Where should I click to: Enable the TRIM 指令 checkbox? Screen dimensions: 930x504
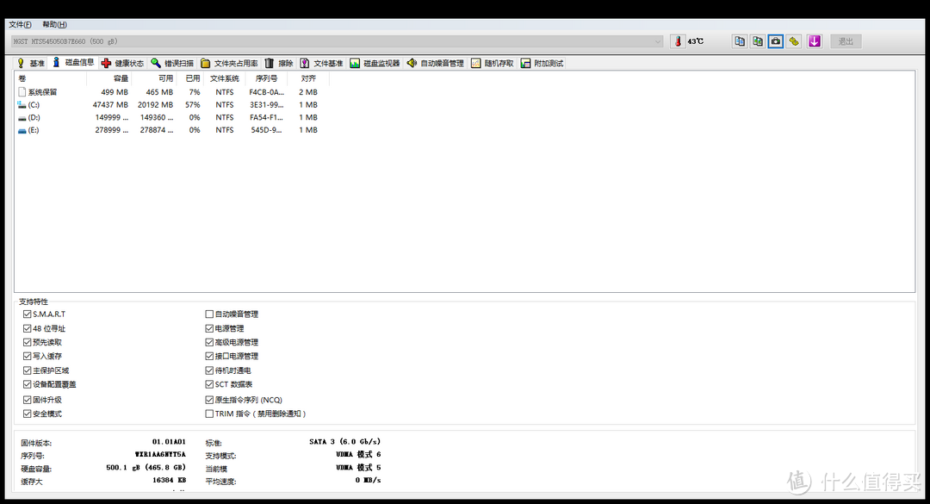tap(209, 414)
